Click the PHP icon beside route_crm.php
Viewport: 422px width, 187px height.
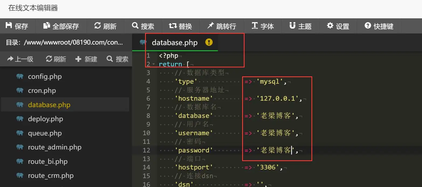(x=20, y=175)
